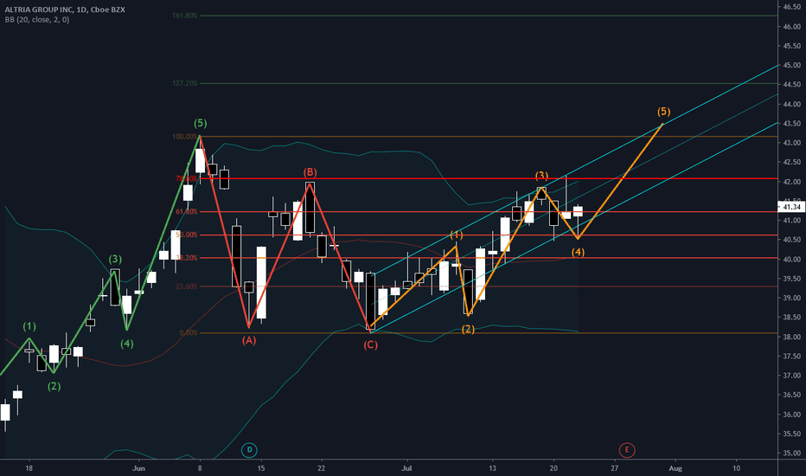Click the 161.80% Fibonacci level label

pos(185,16)
